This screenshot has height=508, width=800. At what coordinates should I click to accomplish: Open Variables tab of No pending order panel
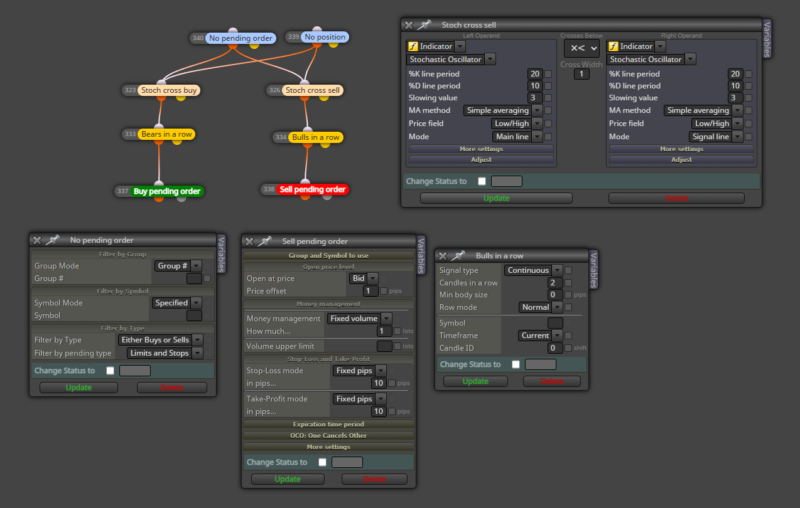(221, 253)
